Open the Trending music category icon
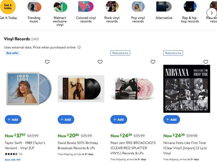Viewport: 217px width, 162px height. [x=34, y=7]
